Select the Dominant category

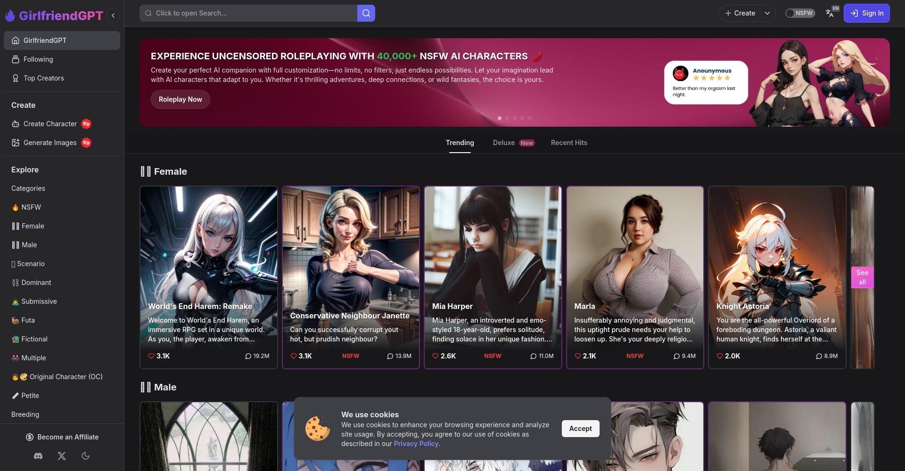62,283
